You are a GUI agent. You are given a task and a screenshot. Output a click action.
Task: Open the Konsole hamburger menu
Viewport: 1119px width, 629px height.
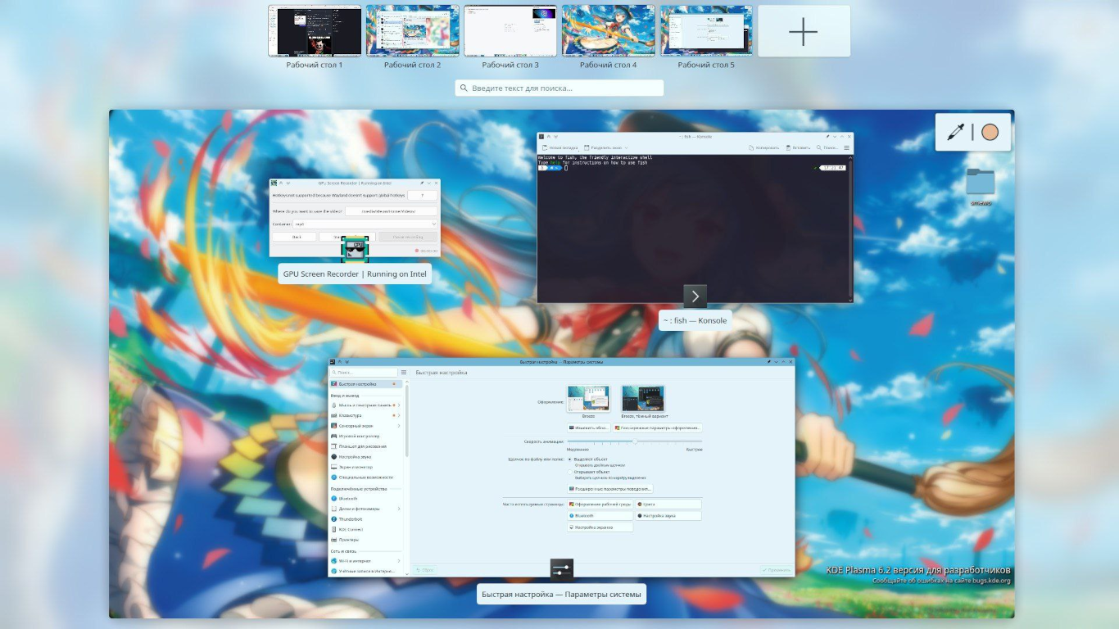click(x=847, y=148)
